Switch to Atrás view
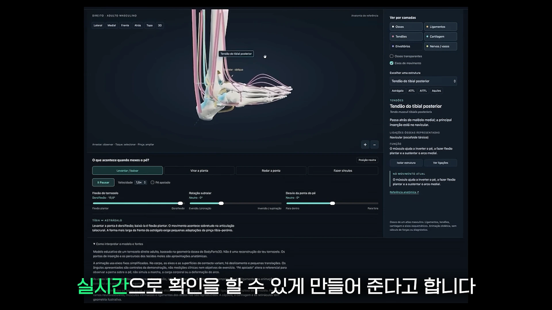Image resolution: width=552 pixels, height=310 pixels. pos(138,25)
